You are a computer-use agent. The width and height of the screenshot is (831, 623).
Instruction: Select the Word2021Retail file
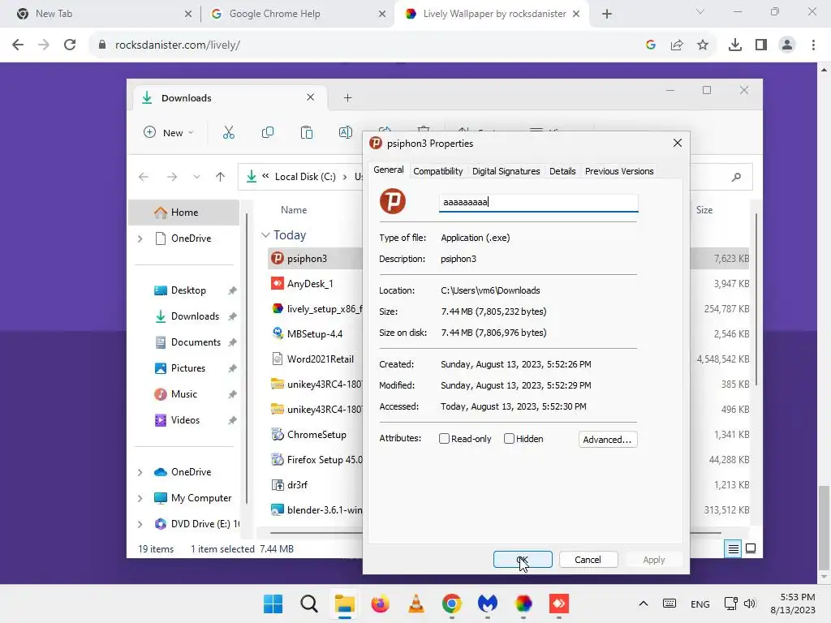click(320, 359)
